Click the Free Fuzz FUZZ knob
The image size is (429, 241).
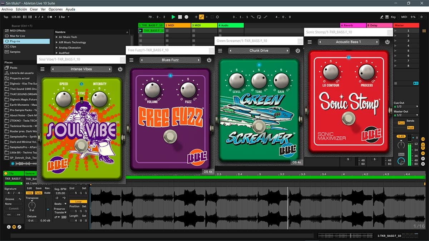click(188, 90)
